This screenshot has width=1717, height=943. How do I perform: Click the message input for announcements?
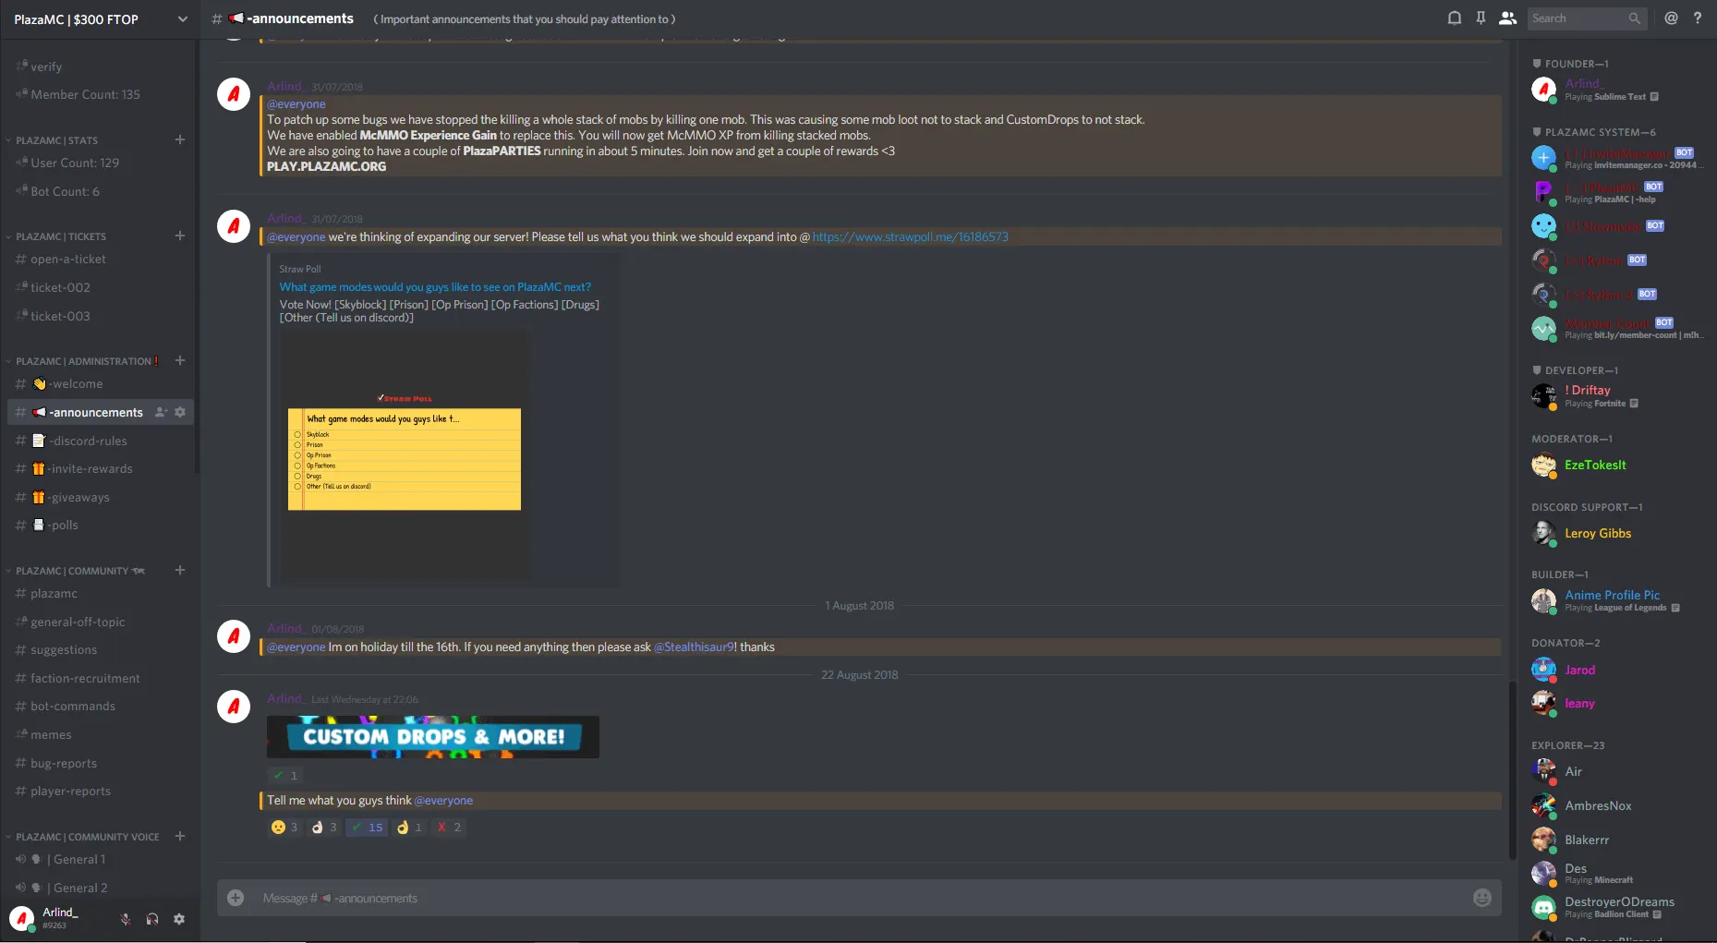859,898
